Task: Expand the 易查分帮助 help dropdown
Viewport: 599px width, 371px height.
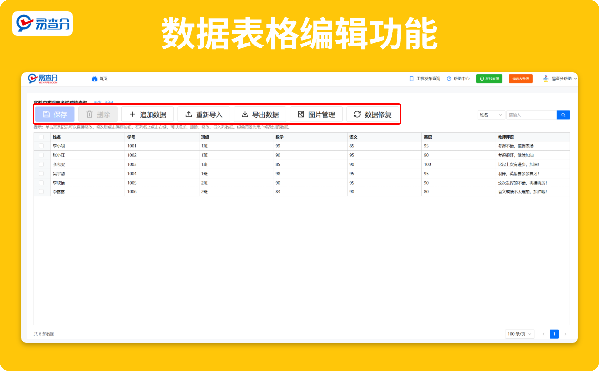Action: click(x=561, y=78)
